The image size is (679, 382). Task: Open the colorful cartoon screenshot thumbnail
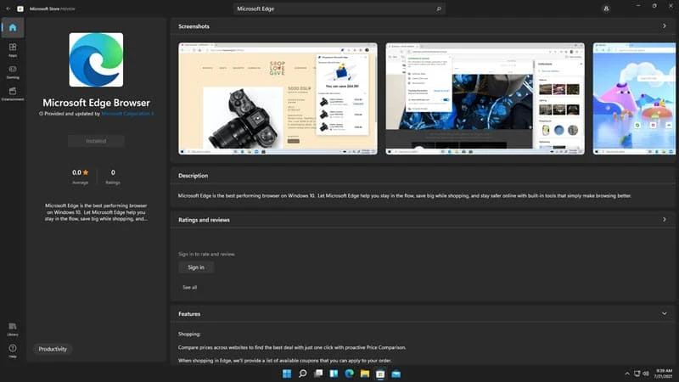(x=634, y=98)
